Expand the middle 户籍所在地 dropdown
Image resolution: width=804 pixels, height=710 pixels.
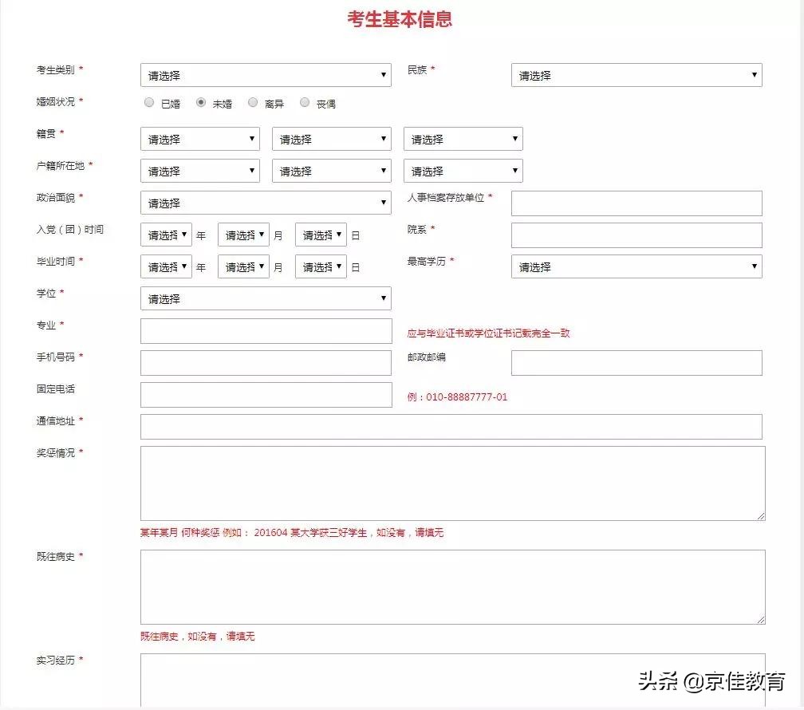331,170
